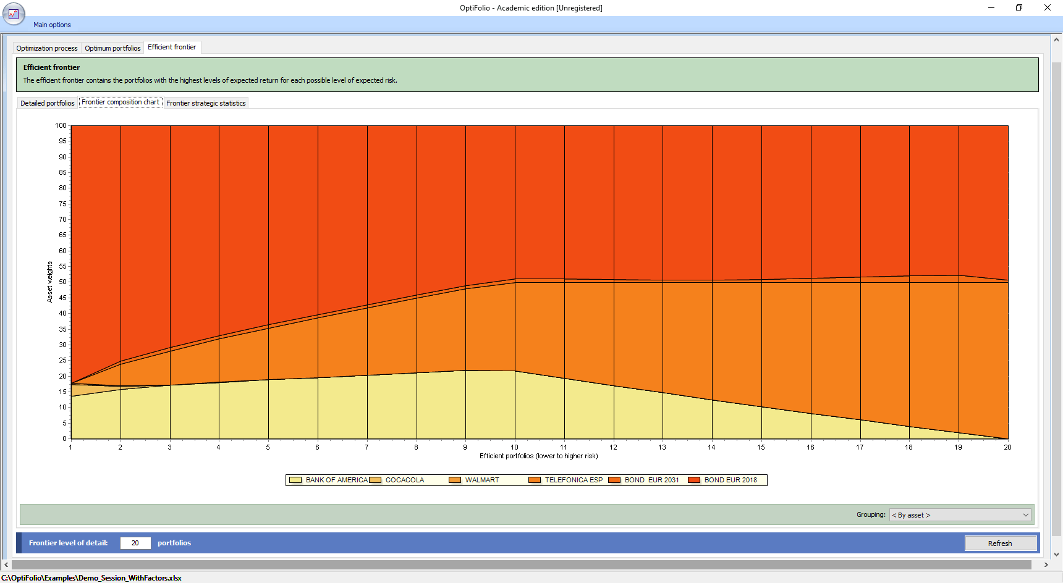Viewport: 1063px width, 583px height.
Task: Click the COCACOLA legend color swatch
Action: pos(375,480)
